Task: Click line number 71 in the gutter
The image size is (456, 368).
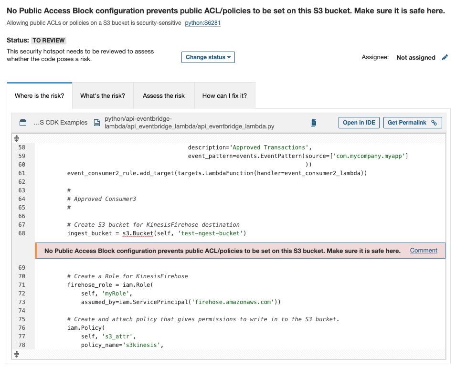Action: [x=22, y=285]
